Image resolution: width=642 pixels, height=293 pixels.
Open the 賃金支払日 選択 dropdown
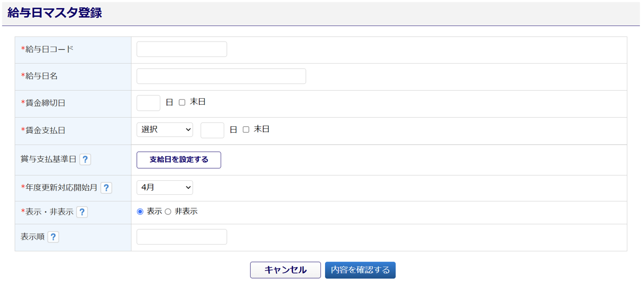click(165, 130)
